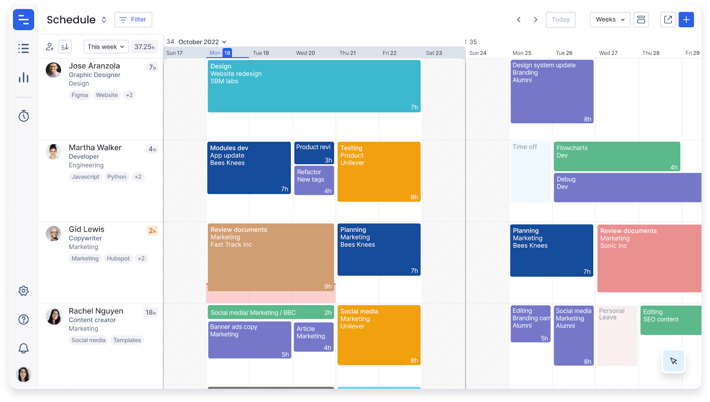710x402 pixels.
Task: Open the sort order icon next to add person
Action: [64, 46]
